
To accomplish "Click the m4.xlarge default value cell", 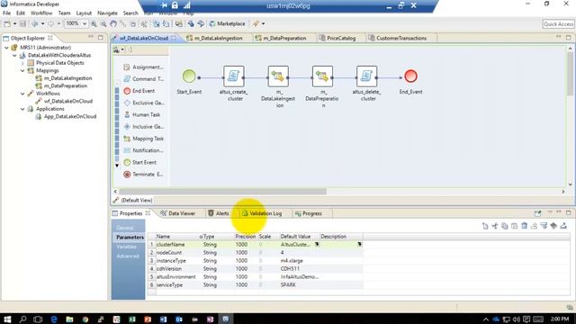I will tap(299, 260).
